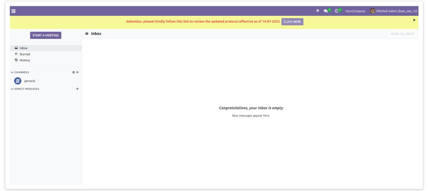This screenshot has height=191, width=428.
Task: Click the 'New messages appear here.' text
Action: 251,116
